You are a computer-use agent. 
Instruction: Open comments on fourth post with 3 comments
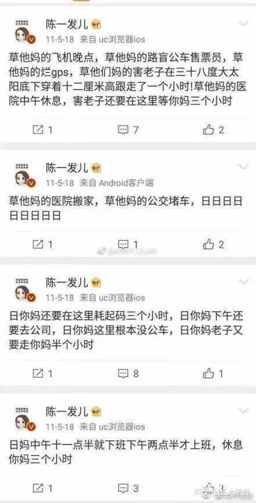[128, 488]
